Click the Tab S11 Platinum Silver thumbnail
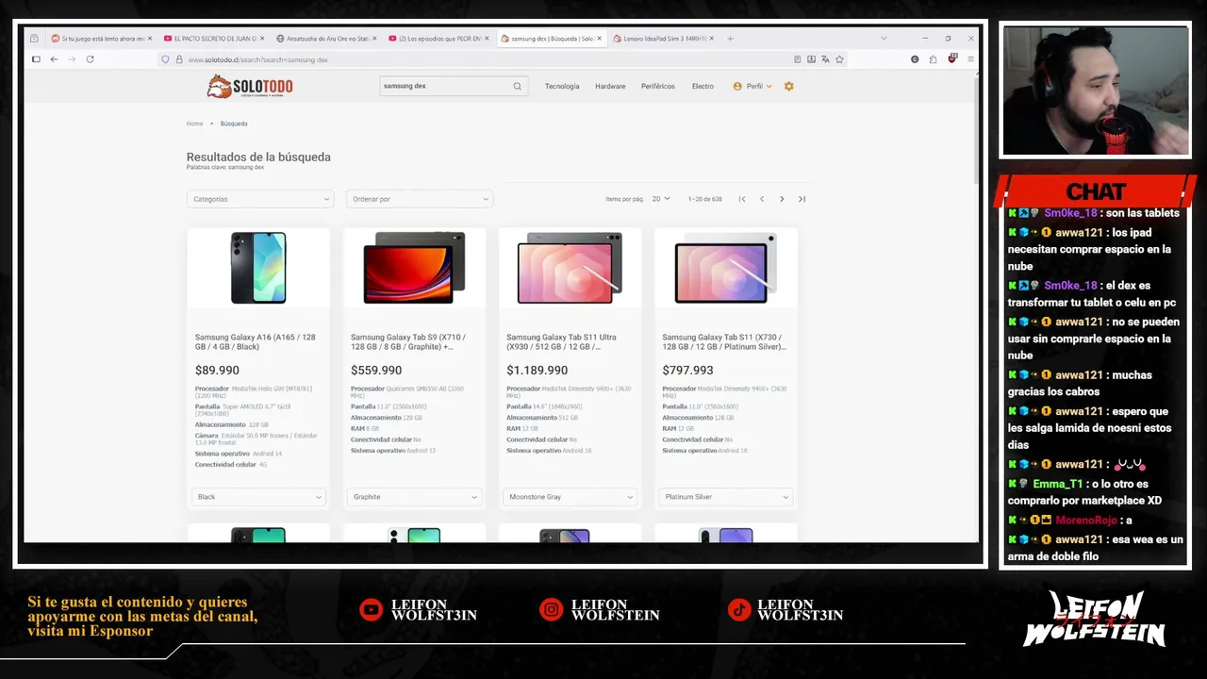 725,268
